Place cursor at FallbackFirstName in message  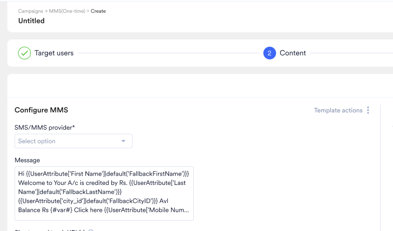point(156,174)
